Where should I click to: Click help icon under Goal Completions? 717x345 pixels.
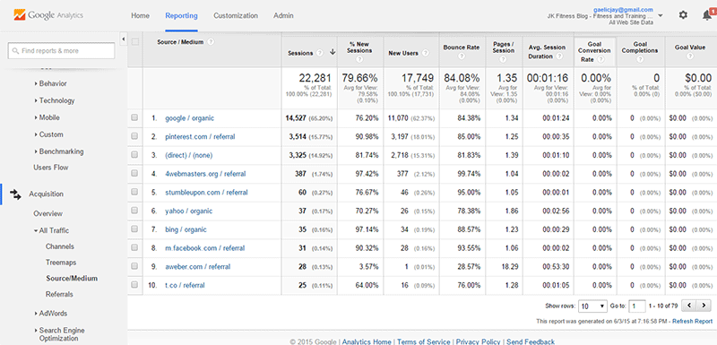coord(640,59)
